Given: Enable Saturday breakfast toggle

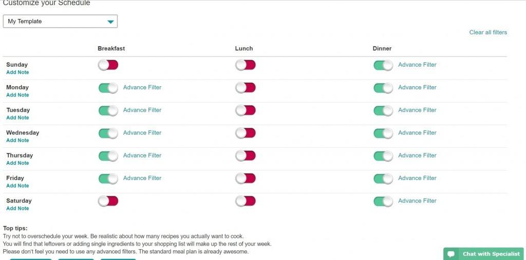Looking at the screenshot, I should [x=108, y=201].
